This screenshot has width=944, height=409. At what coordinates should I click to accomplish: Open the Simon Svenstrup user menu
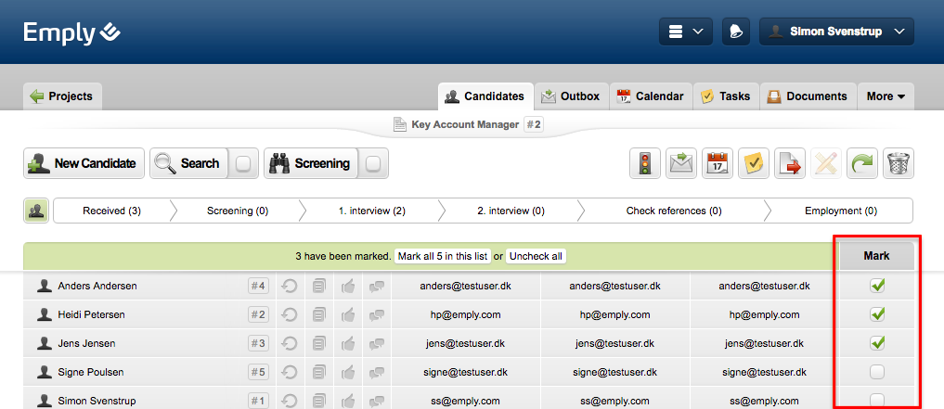pyautogui.click(x=836, y=32)
